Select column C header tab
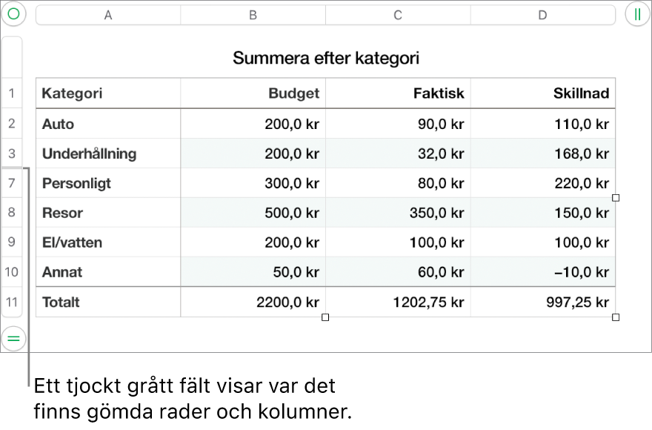 point(398,15)
